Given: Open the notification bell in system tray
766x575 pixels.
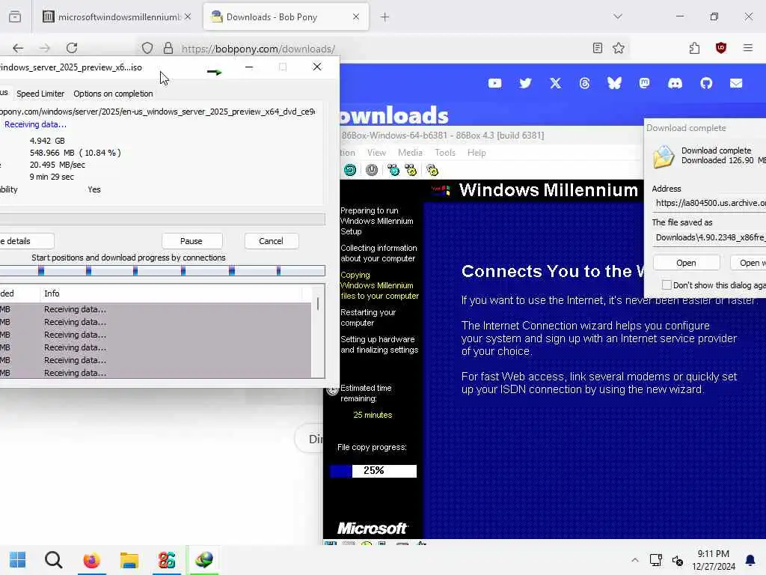Looking at the screenshot, I should 750,560.
